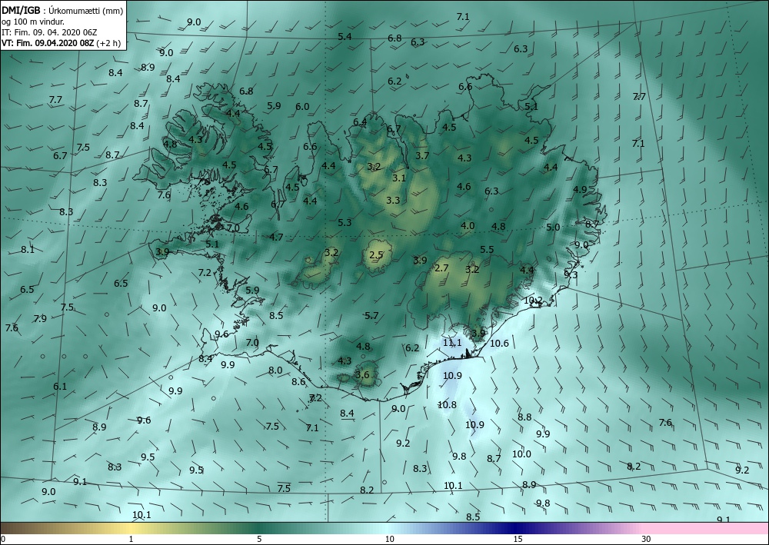This screenshot has width=769, height=545.
Task: Click the map value 8.0
Action: 275,370
